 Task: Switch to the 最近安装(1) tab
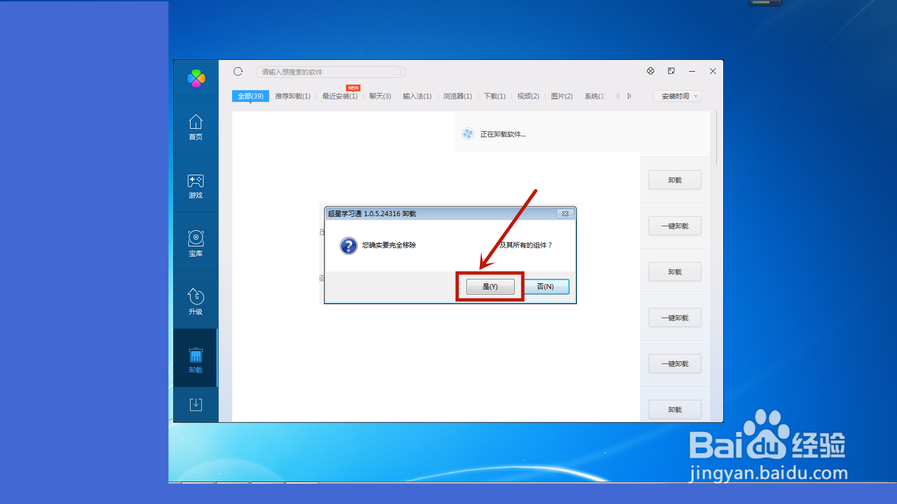[x=340, y=96]
